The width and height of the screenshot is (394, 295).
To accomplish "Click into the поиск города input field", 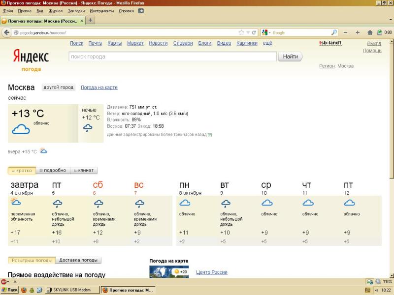I will point(172,57).
